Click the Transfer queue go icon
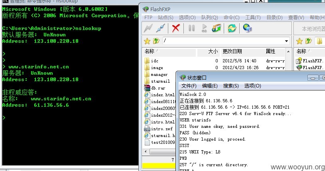This screenshot has width=325, height=171. (204, 28)
